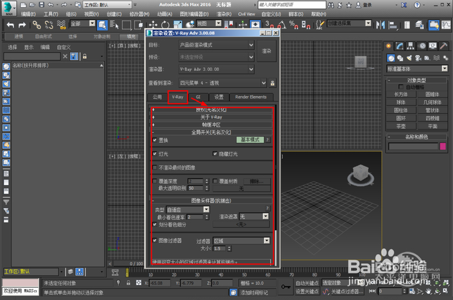Viewport: 453px width, 300px height.
Task: Click the search keyword input field in the title bar
Action: (x=292, y=5)
